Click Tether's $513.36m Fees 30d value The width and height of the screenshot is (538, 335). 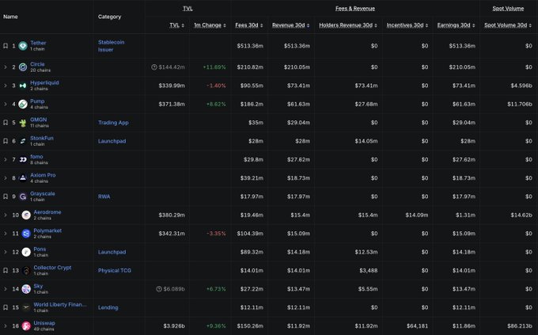(250, 46)
